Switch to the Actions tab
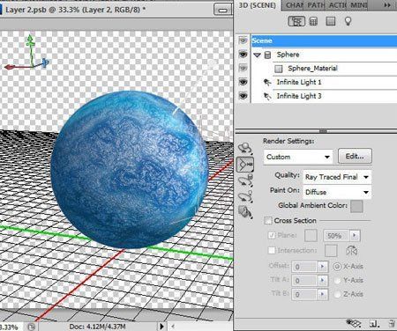The height and width of the screenshot is (331, 397). tap(337, 5)
